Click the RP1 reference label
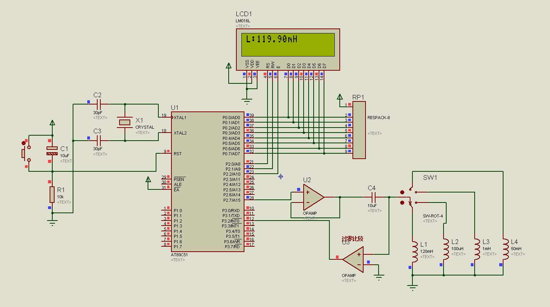Screen dimensions: 550x307 coord(358,97)
